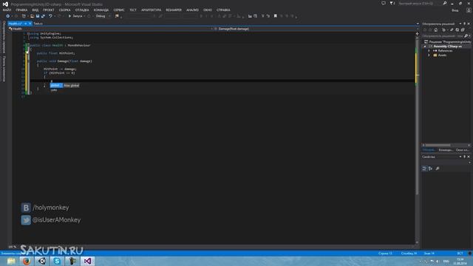Viewport: 473px width, 266px height.
Task: Click the Property Pages wrench icon
Action: [438, 168]
